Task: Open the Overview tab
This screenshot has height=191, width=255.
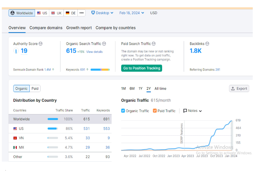Action: 17,28
